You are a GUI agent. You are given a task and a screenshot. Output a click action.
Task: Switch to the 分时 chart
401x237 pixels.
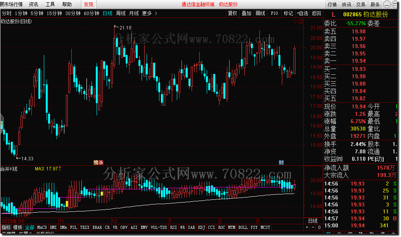coord(7,13)
